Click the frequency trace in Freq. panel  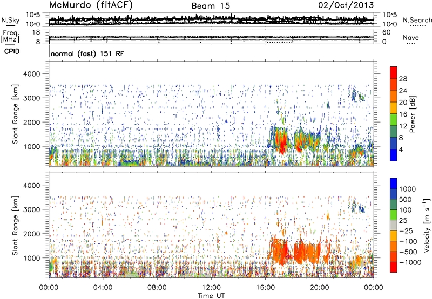pyautogui.click(x=211, y=37)
